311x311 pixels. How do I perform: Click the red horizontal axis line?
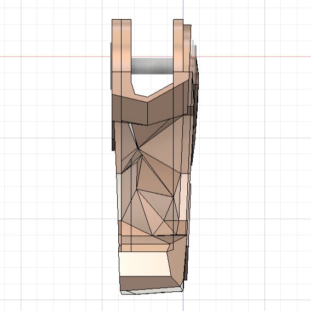tap(55, 56)
